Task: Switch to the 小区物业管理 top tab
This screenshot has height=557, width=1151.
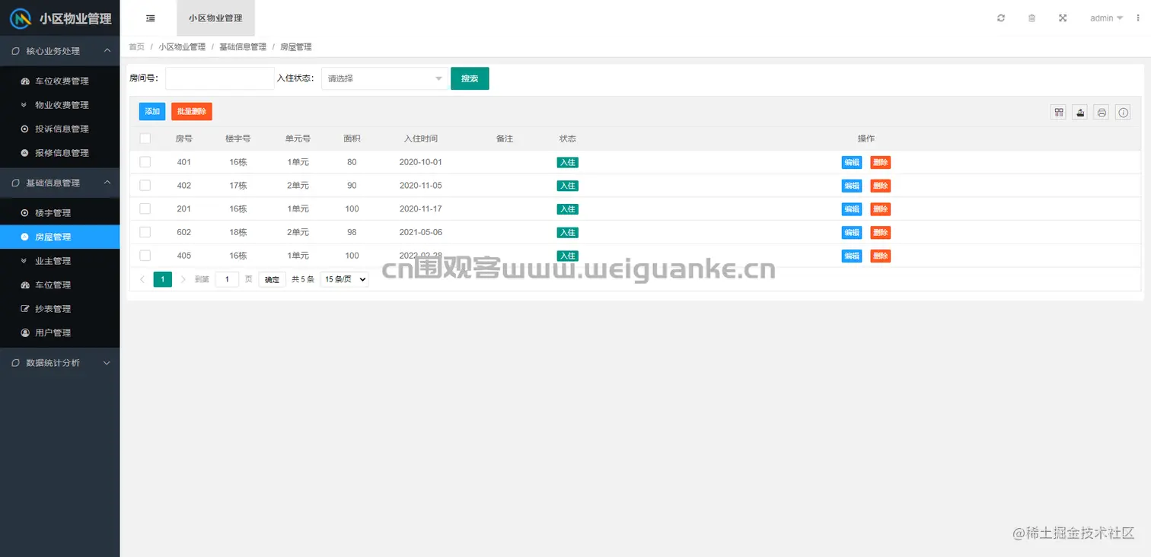Action: tap(215, 18)
